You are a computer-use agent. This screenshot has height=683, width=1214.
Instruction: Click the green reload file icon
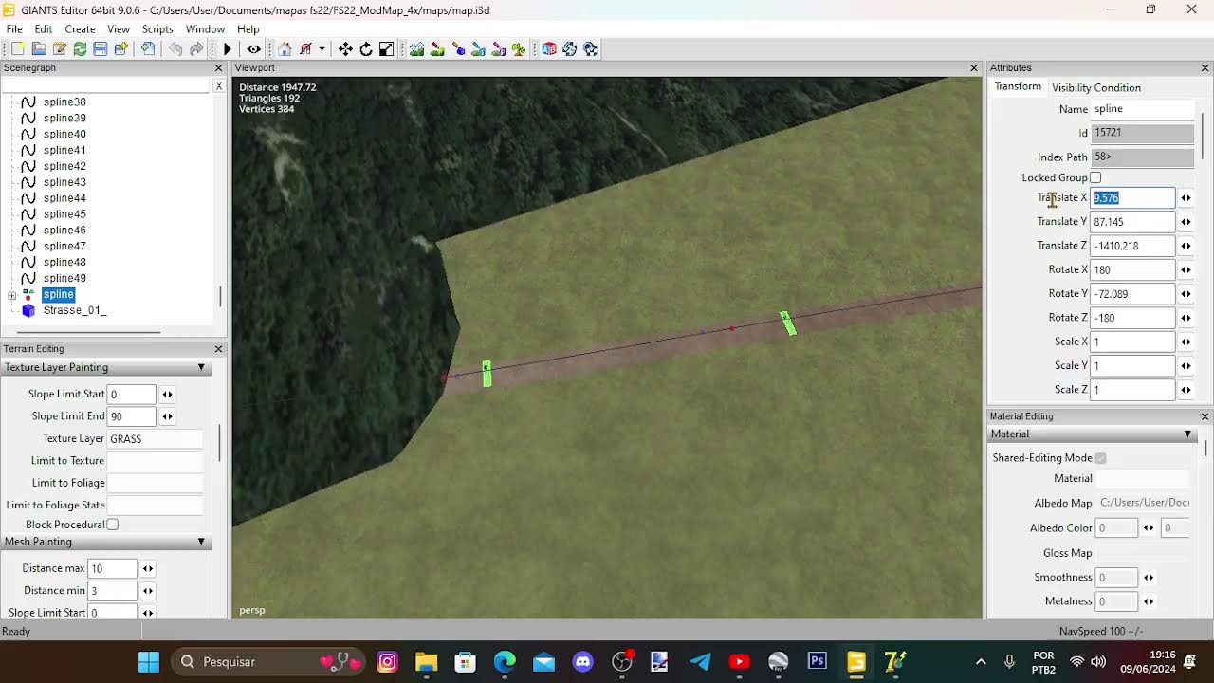80,49
